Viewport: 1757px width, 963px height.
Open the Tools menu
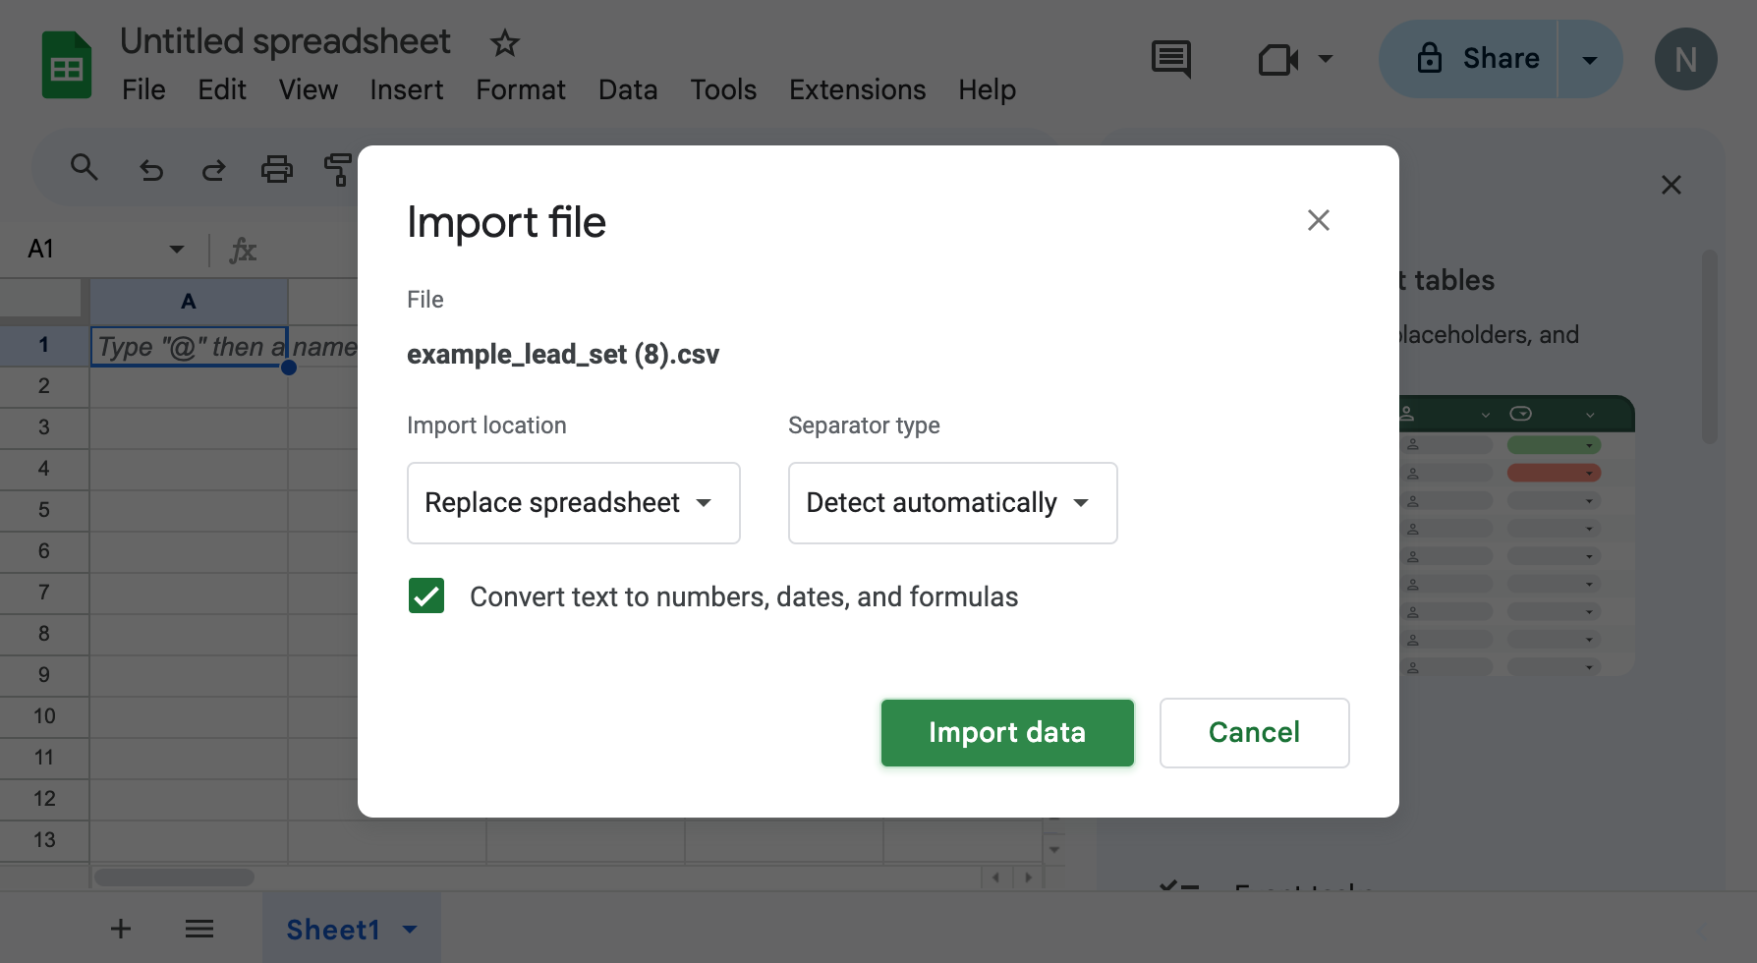(723, 89)
